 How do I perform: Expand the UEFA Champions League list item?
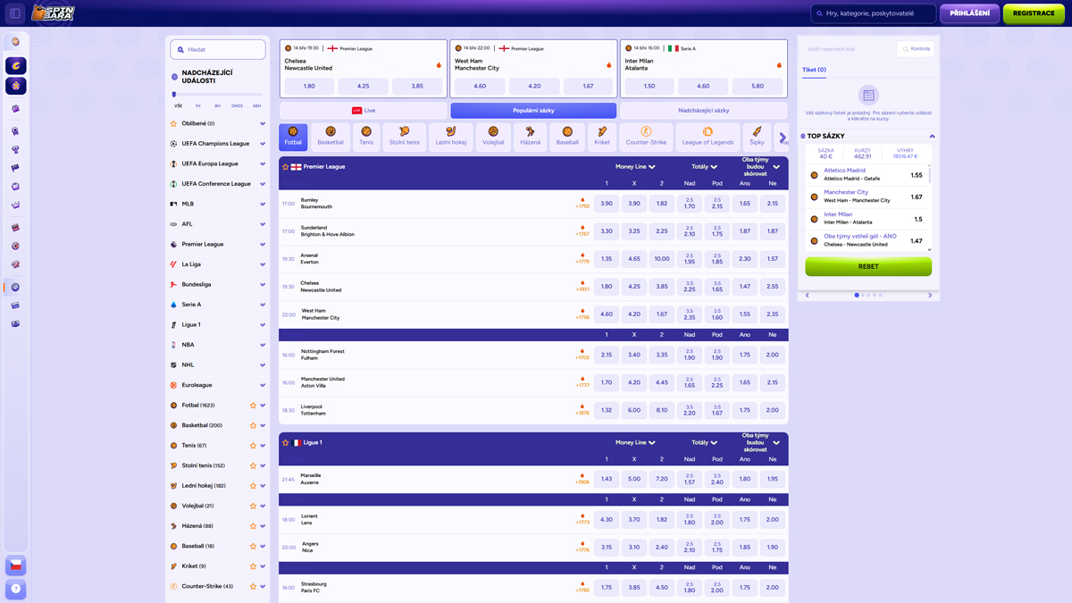click(263, 144)
